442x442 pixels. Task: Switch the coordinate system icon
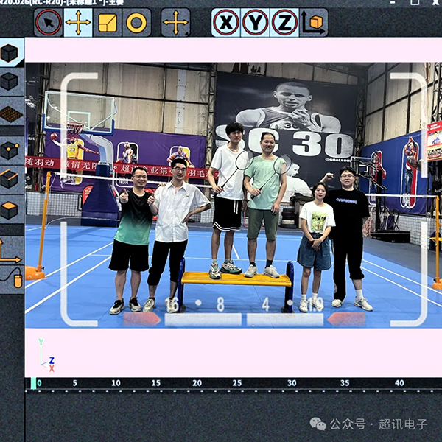pyautogui.click(x=313, y=23)
